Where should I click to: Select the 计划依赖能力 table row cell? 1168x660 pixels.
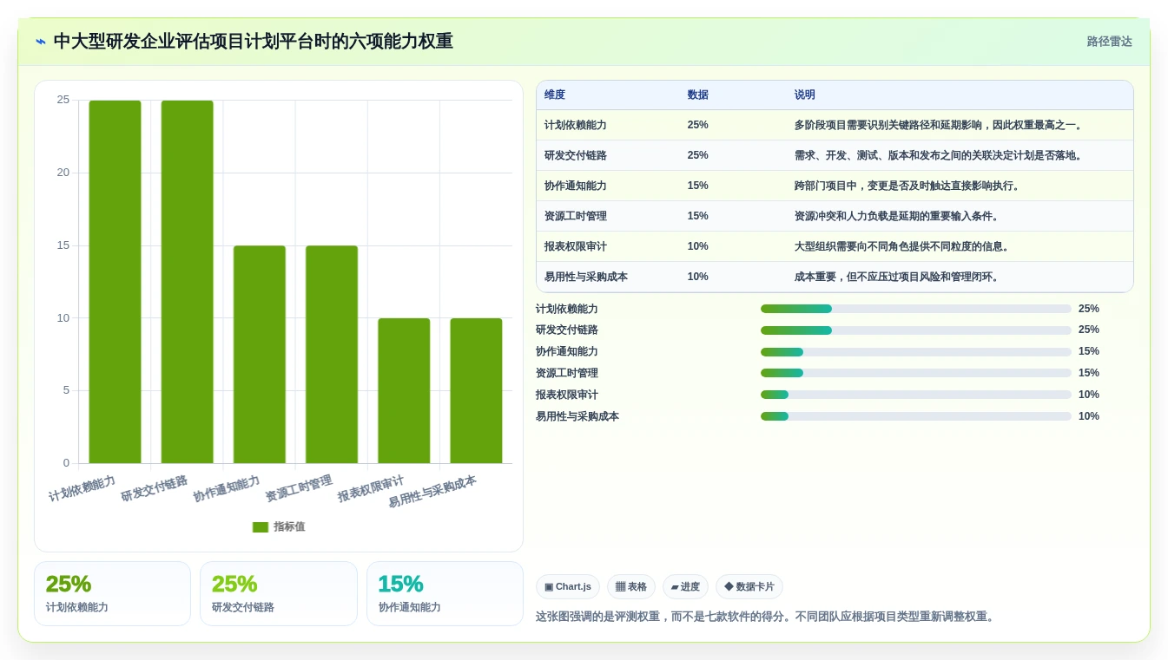click(x=576, y=125)
